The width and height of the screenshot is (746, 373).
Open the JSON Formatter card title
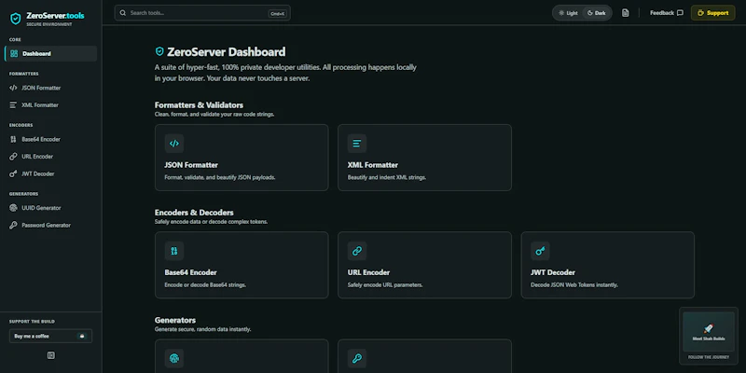(x=191, y=165)
